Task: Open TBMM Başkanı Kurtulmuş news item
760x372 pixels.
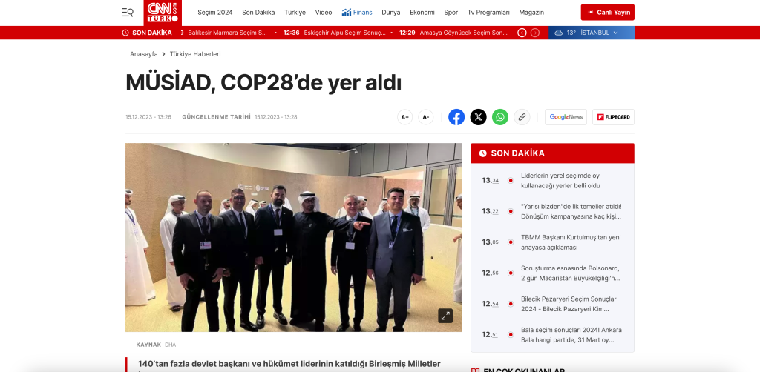Action: point(570,242)
